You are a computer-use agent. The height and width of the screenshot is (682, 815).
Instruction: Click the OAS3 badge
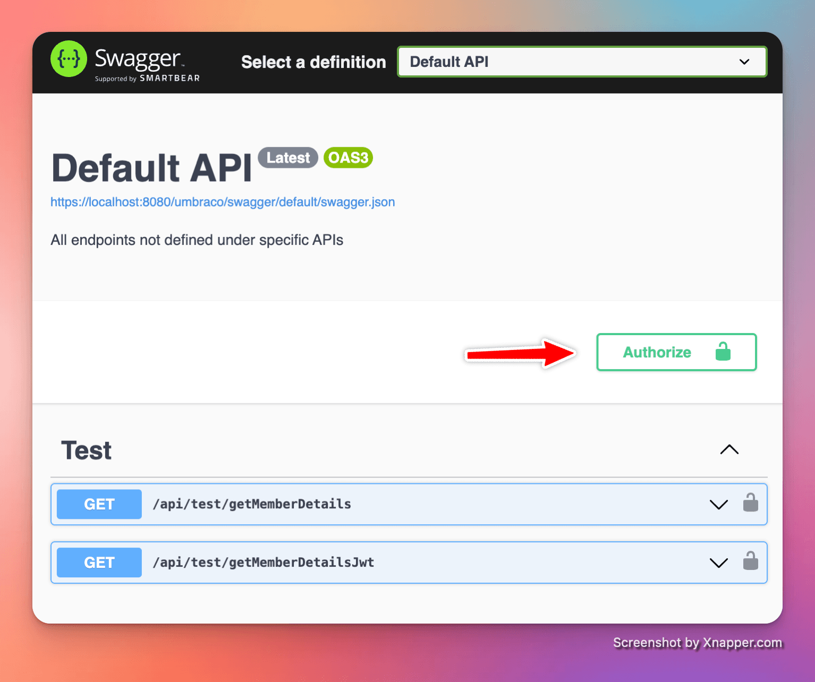[348, 157]
